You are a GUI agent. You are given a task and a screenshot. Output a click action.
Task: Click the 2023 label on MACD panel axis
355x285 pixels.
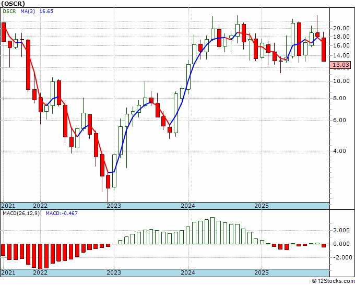pyautogui.click(x=114, y=272)
